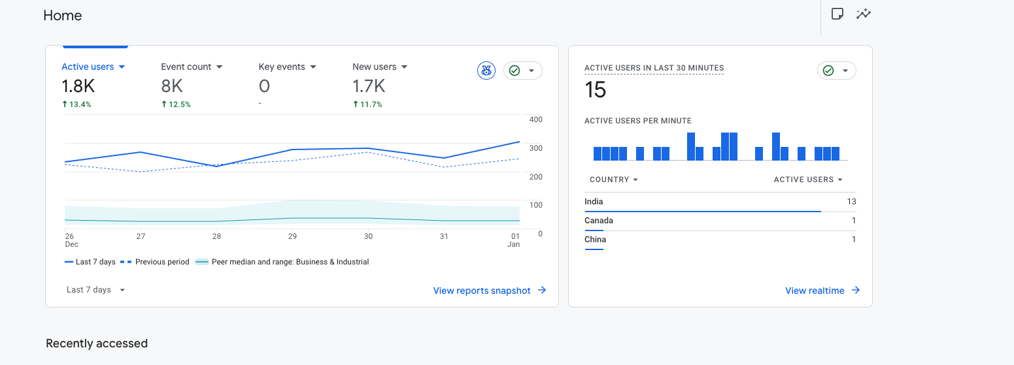
Task: Open the Country dimension dropdown
Action: click(613, 180)
